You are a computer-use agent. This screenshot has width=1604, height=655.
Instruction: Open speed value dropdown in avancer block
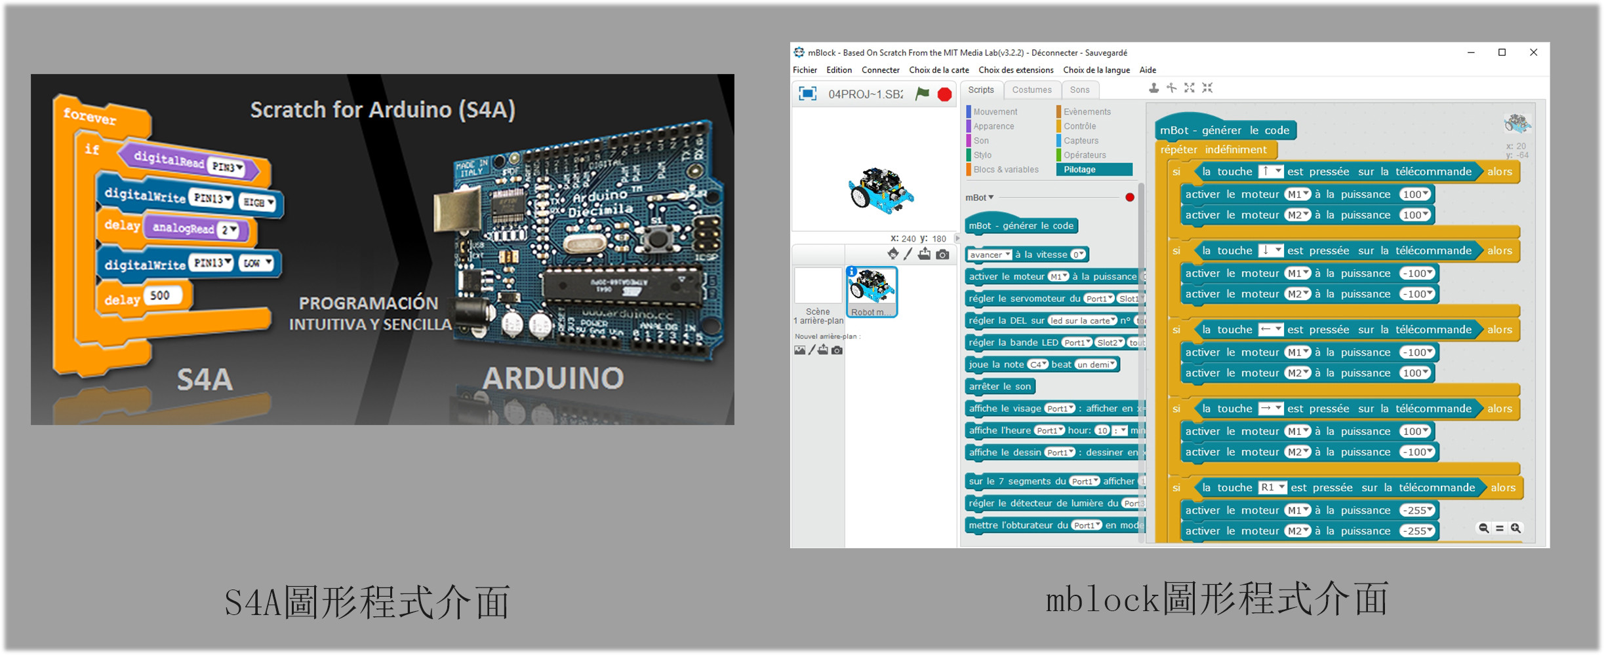[1079, 255]
